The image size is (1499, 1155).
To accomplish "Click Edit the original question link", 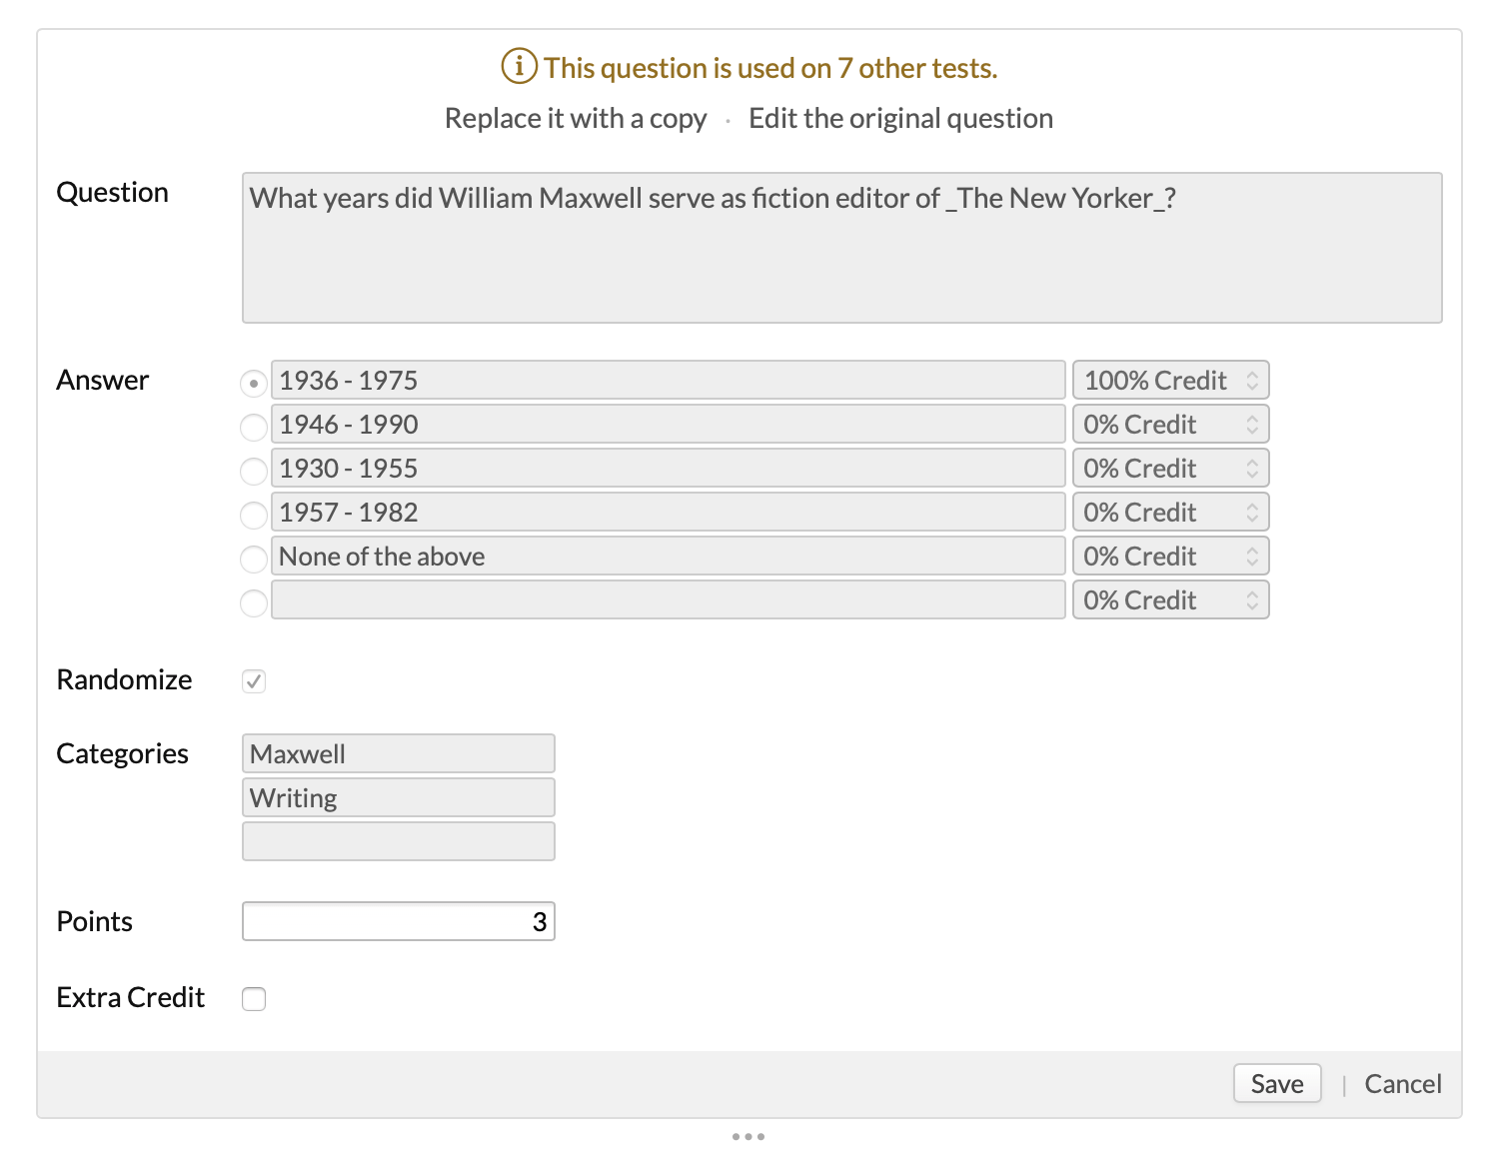I will 900,119.
